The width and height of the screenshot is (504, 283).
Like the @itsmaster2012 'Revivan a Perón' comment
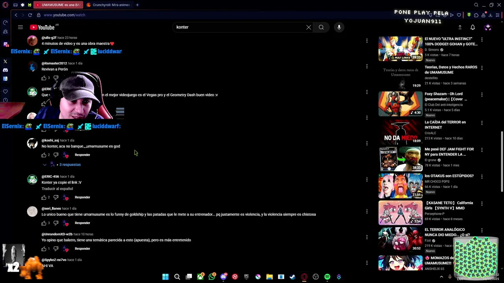click(x=44, y=78)
